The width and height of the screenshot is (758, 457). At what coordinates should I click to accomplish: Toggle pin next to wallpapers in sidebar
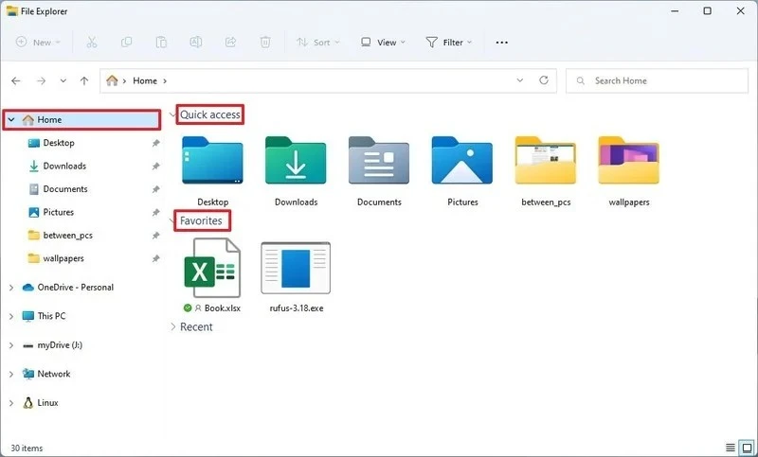click(156, 258)
